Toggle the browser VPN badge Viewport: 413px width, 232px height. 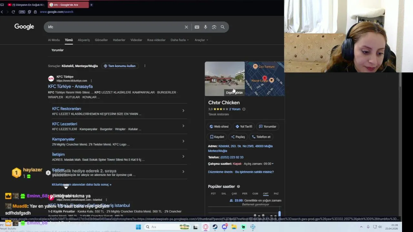pyautogui.click(x=22, y=12)
